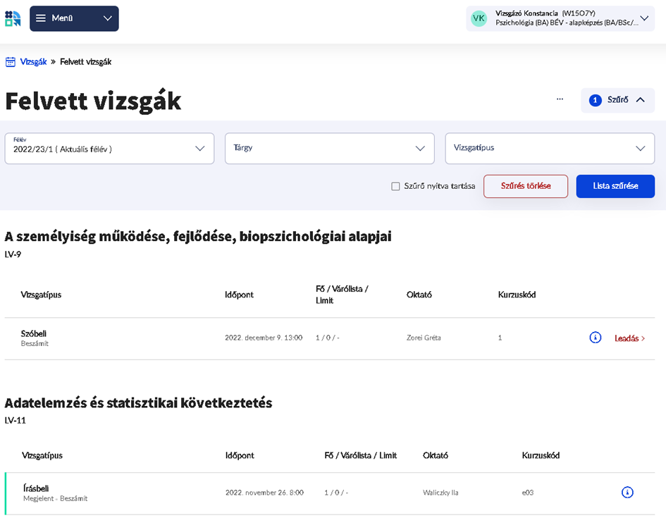Enable Szűrő nyitva tartása checkbox
This screenshot has height=530, width=666.
395,187
